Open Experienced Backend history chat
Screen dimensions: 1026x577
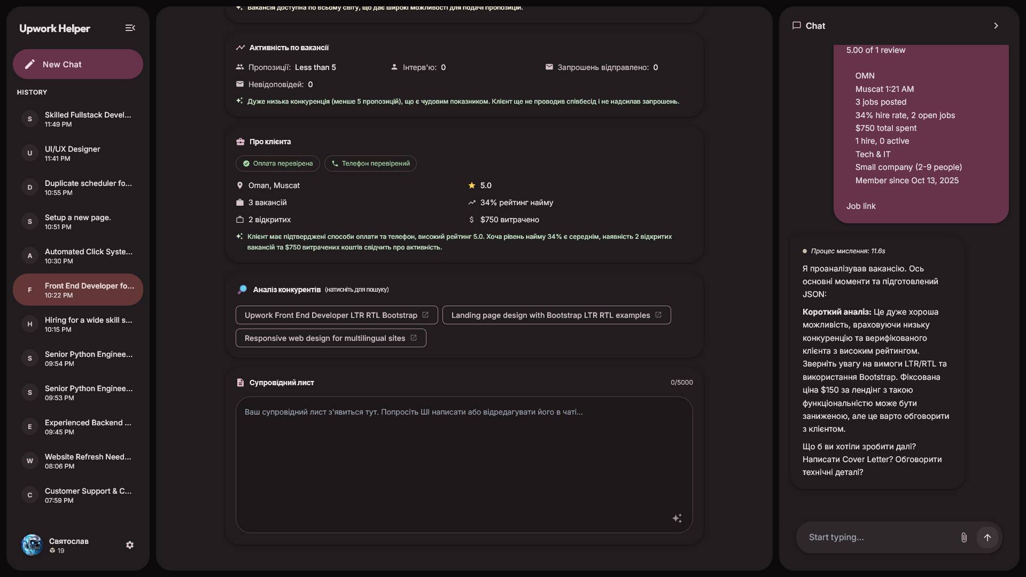pyautogui.click(x=78, y=426)
